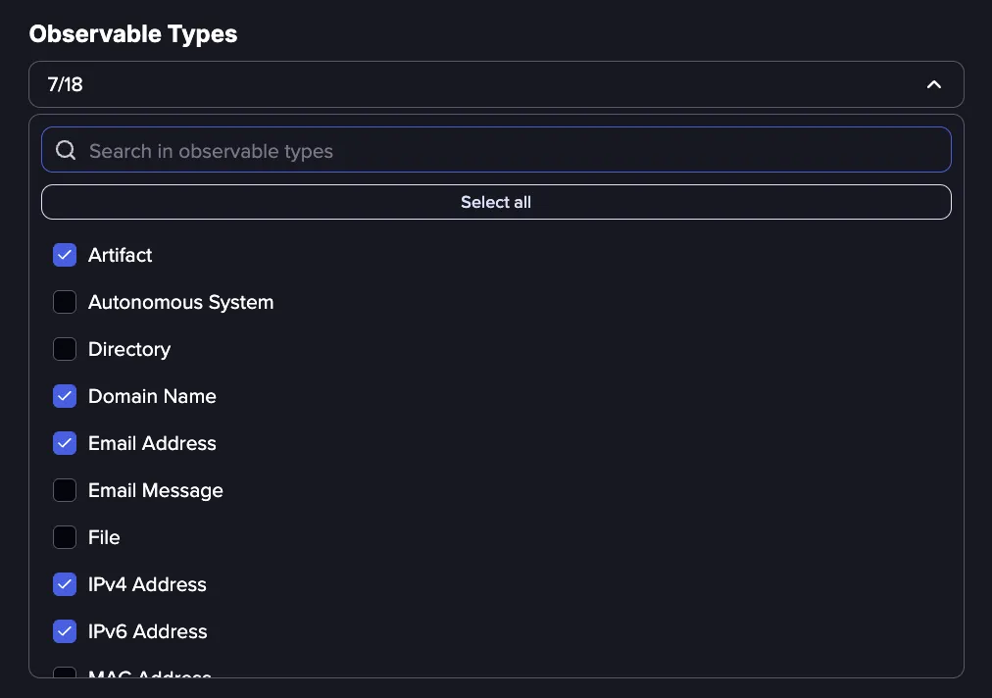Click the Observable Types heading
This screenshot has height=698, width=992.
[x=133, y=34]
